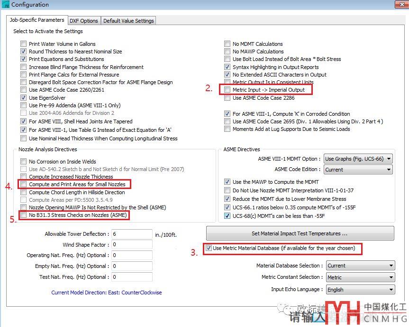Uncheck Use Table G Instead of Exact Equation
Screen dimensions: 409x327
(24, 129)
